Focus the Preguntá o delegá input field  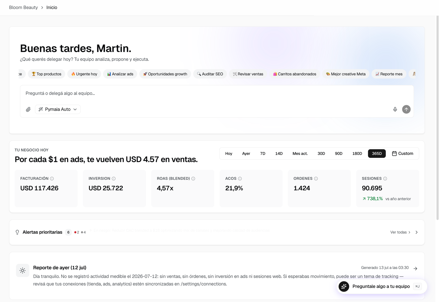[217, 93]
